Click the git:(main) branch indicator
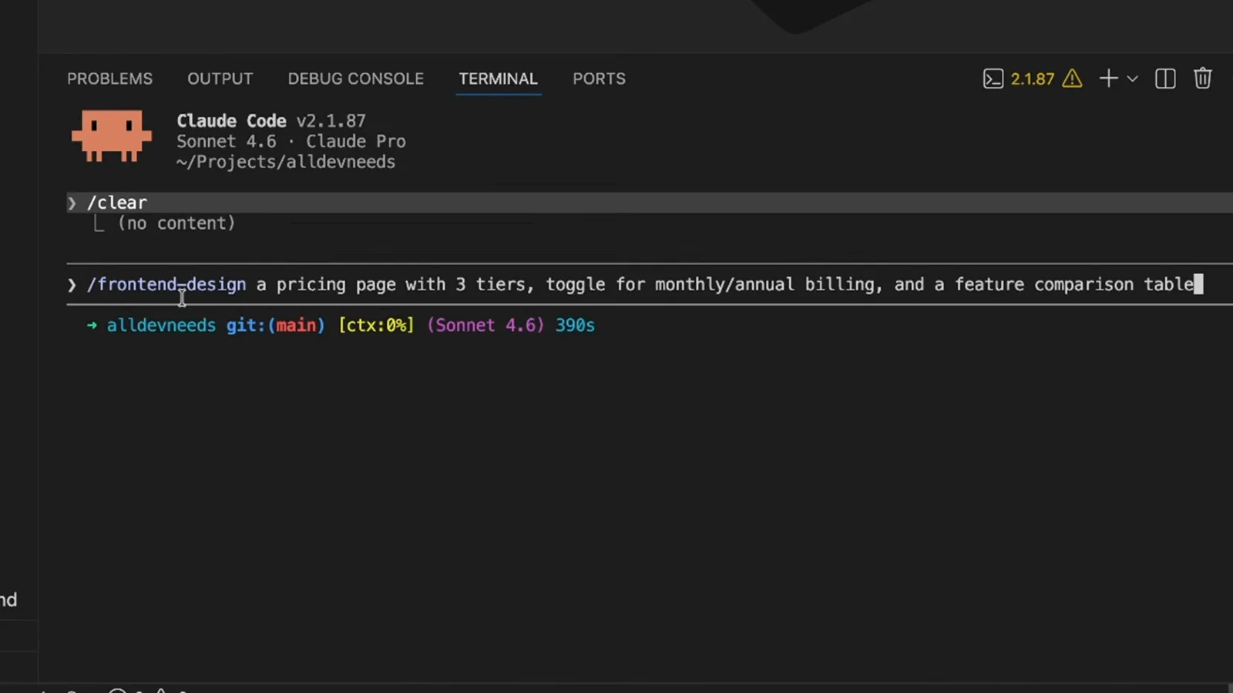1233x693 pixels. point(275,326)
